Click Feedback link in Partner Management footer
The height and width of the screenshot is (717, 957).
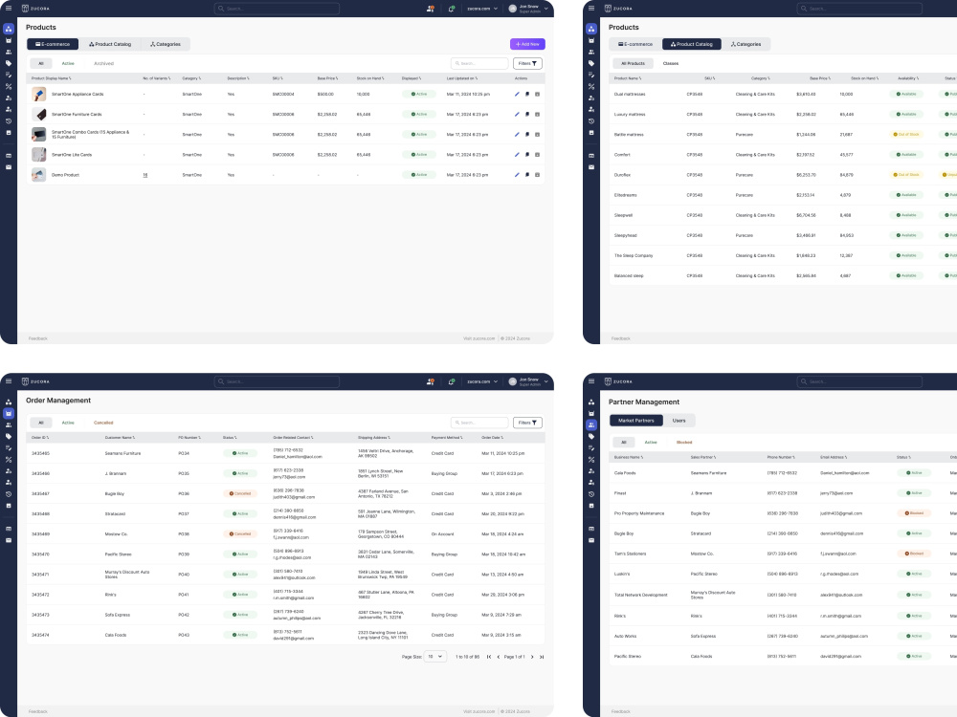pos(621,711)
